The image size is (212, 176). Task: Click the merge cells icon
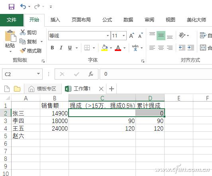pyautogui.click(x=203, y=48)
